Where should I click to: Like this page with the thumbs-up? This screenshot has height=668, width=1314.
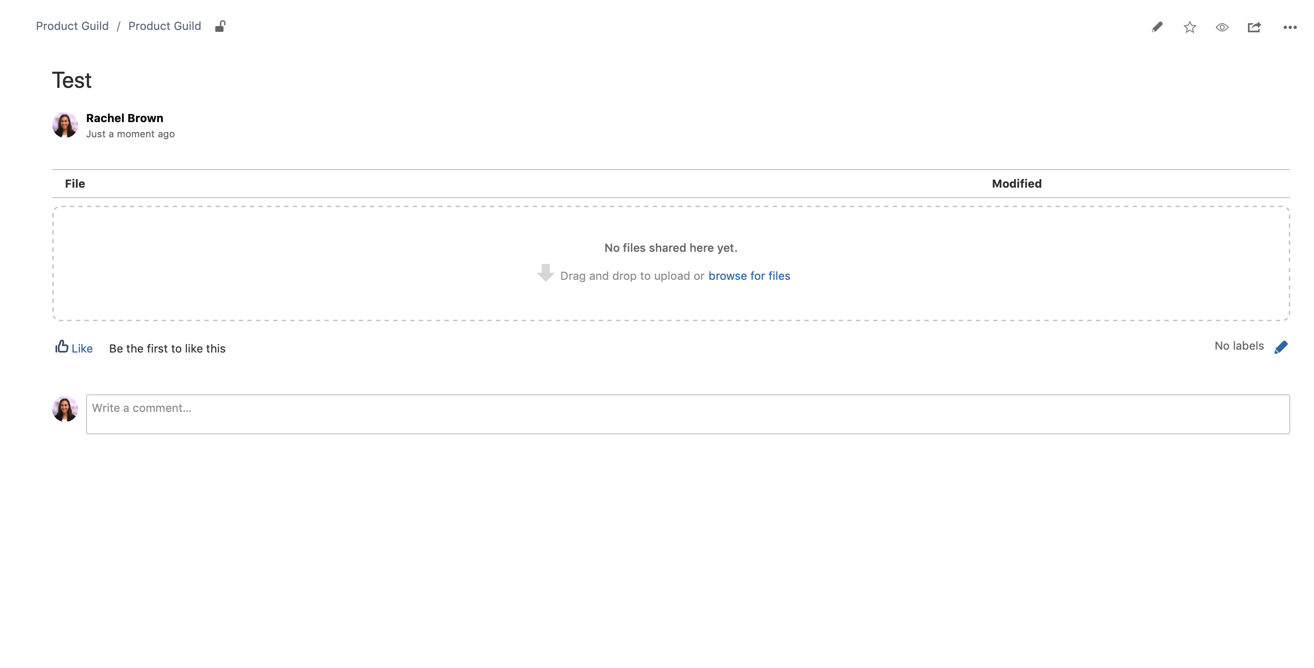[x=74, y=348]
